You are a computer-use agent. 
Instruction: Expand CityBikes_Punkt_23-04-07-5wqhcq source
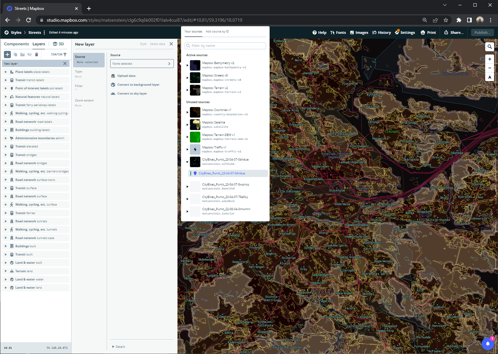pyautogui.click(x=187, y=187)
